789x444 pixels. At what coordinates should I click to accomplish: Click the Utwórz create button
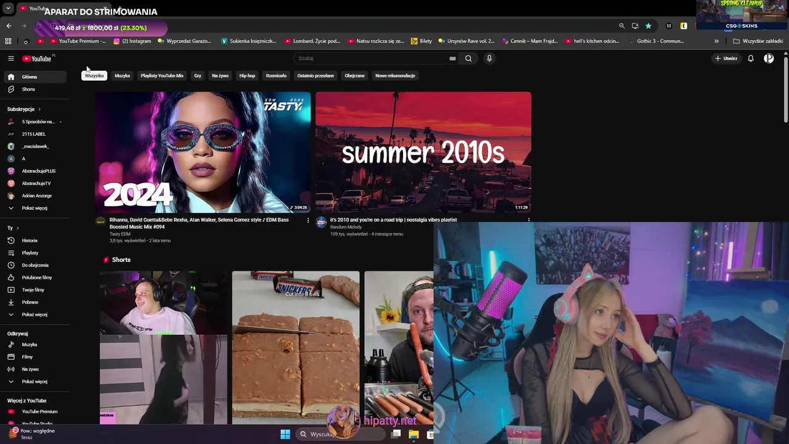click(x=726, y=59)
